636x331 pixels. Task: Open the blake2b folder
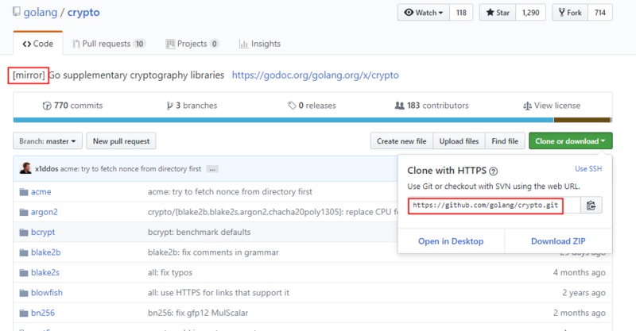pyautogui.click(x=46, y=252)
